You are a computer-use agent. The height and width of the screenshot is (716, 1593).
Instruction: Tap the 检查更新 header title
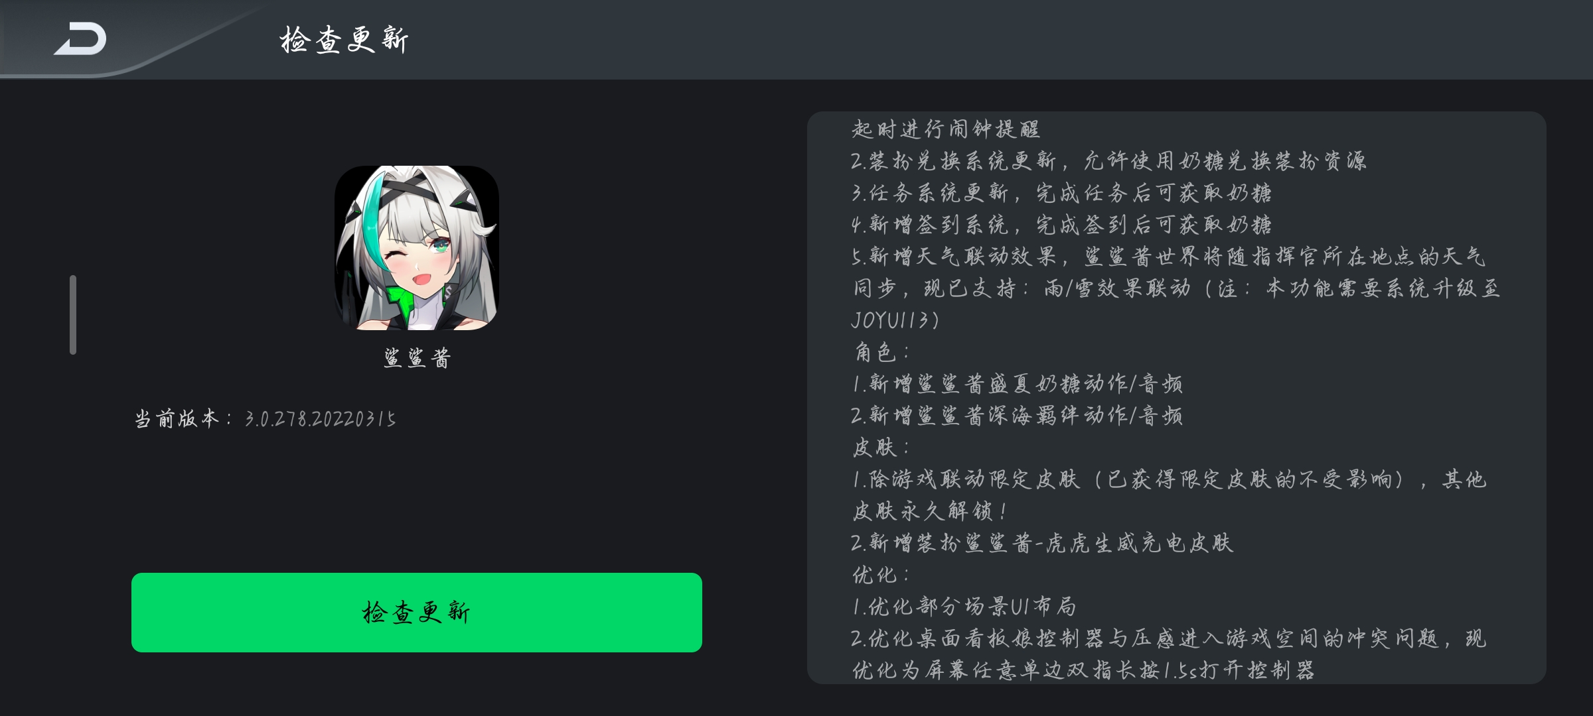[x=344, y=40]
